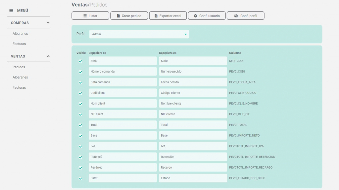The image size is (339, 190).
Task: Edit the field 'Número pedido'
Action: coord(193,72)
